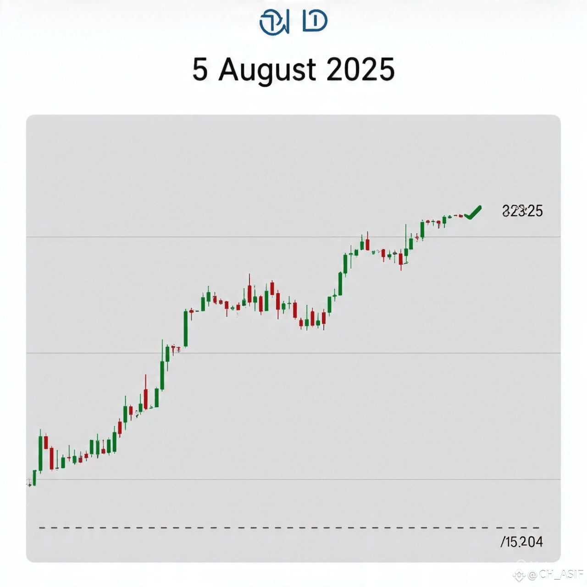Click the price label next to the checkmark
This screenshot has width=587, height=587.
(x=522, y=211)
